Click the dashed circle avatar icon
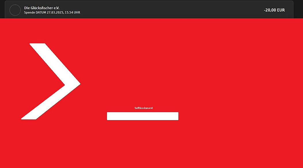Screen dimensions: 303x168 point(15,10)
